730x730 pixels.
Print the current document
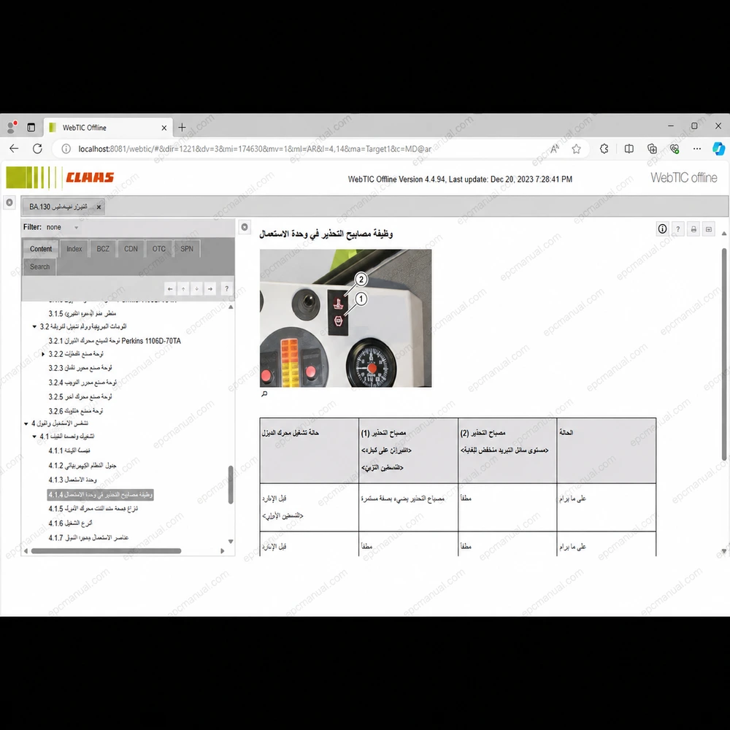pyautogui.click(x=693, y=228)
